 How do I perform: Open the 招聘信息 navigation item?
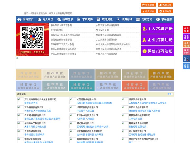tap(68, 19)
